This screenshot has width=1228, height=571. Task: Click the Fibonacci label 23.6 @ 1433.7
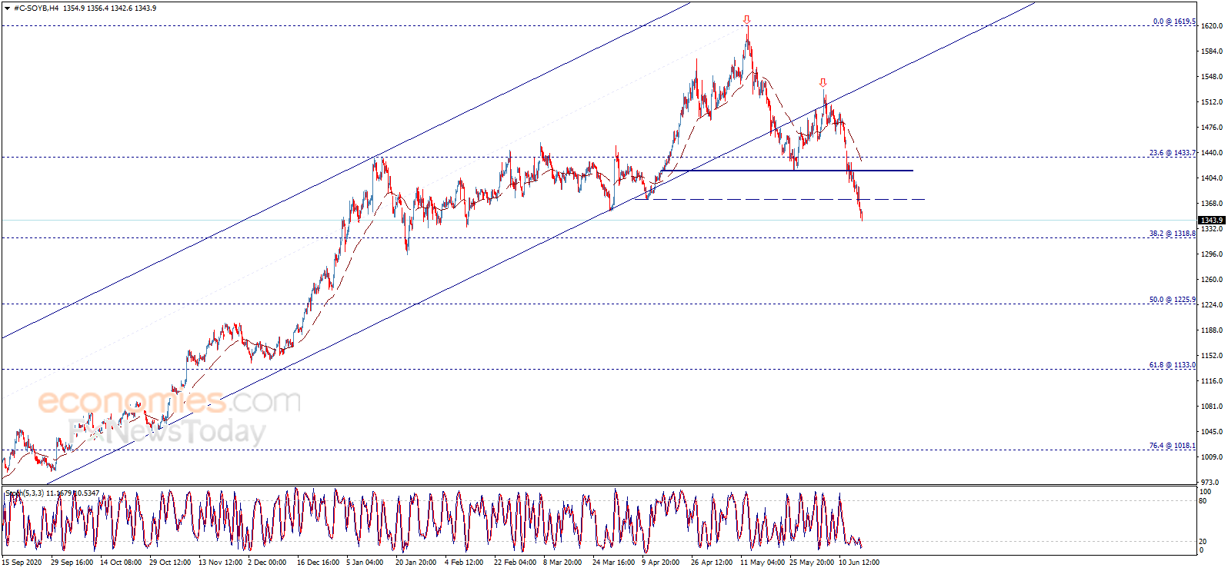(1173, 153)
